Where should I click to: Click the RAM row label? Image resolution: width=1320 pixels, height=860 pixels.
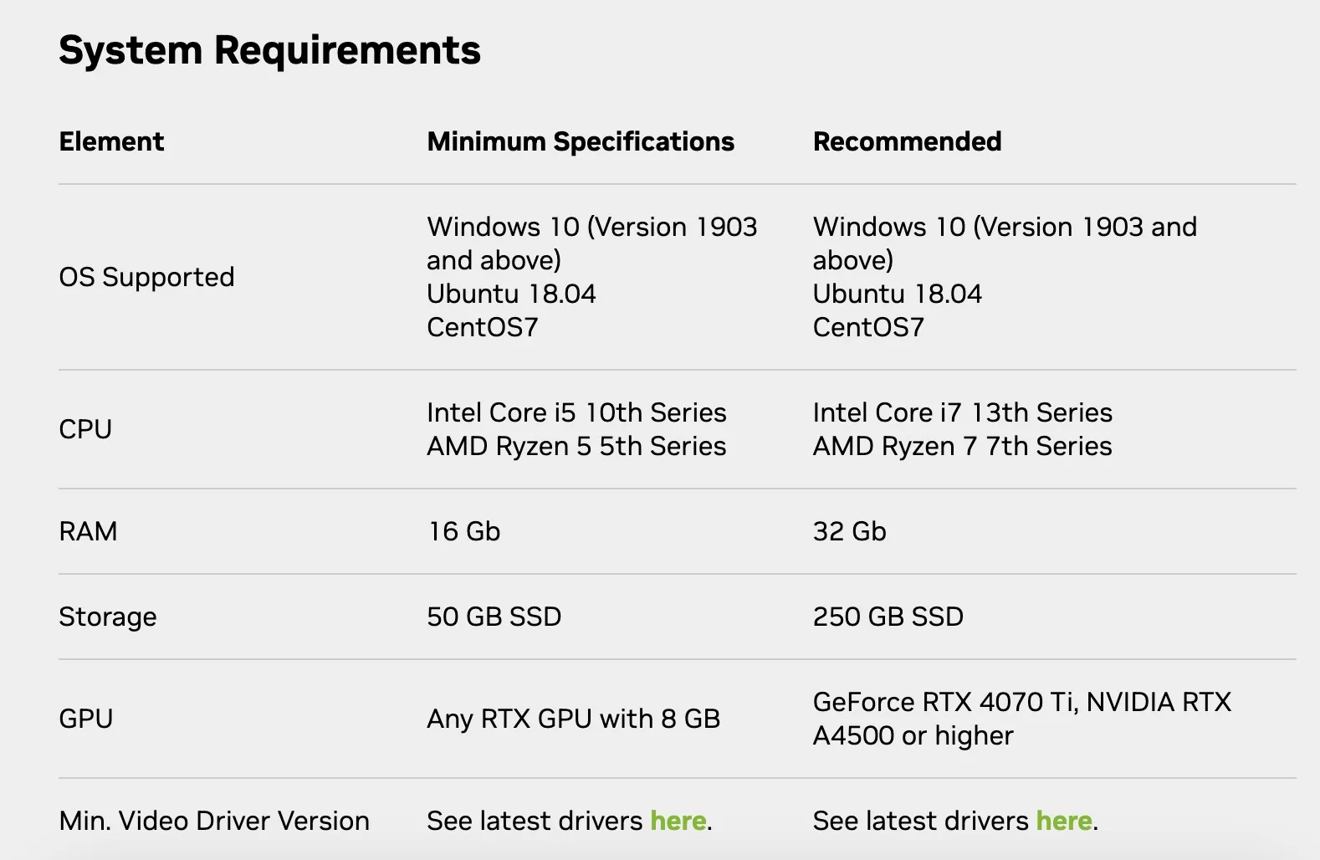pyautogui.click(x=88, y=531)
